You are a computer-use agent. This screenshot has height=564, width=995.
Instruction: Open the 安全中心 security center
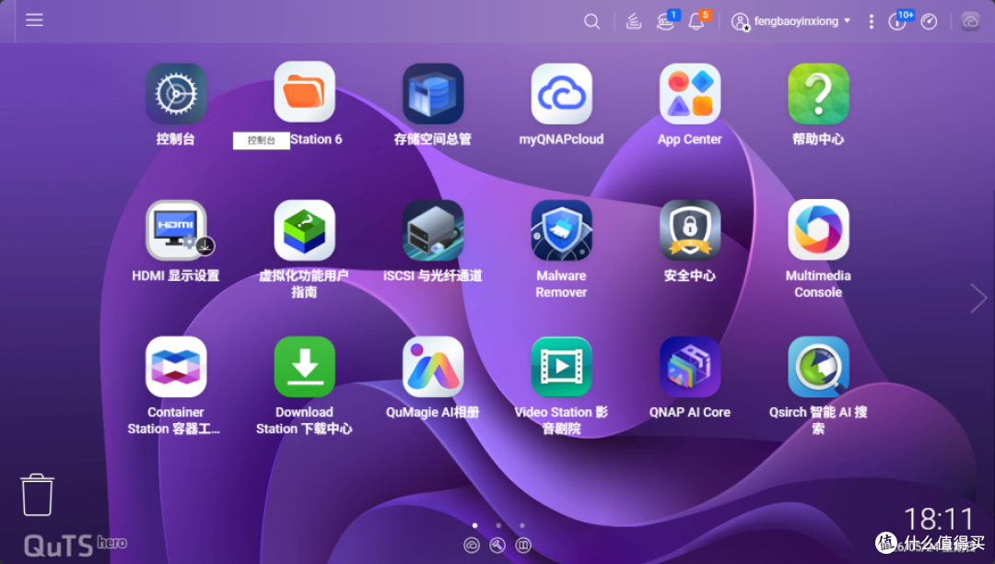[690, 230]
